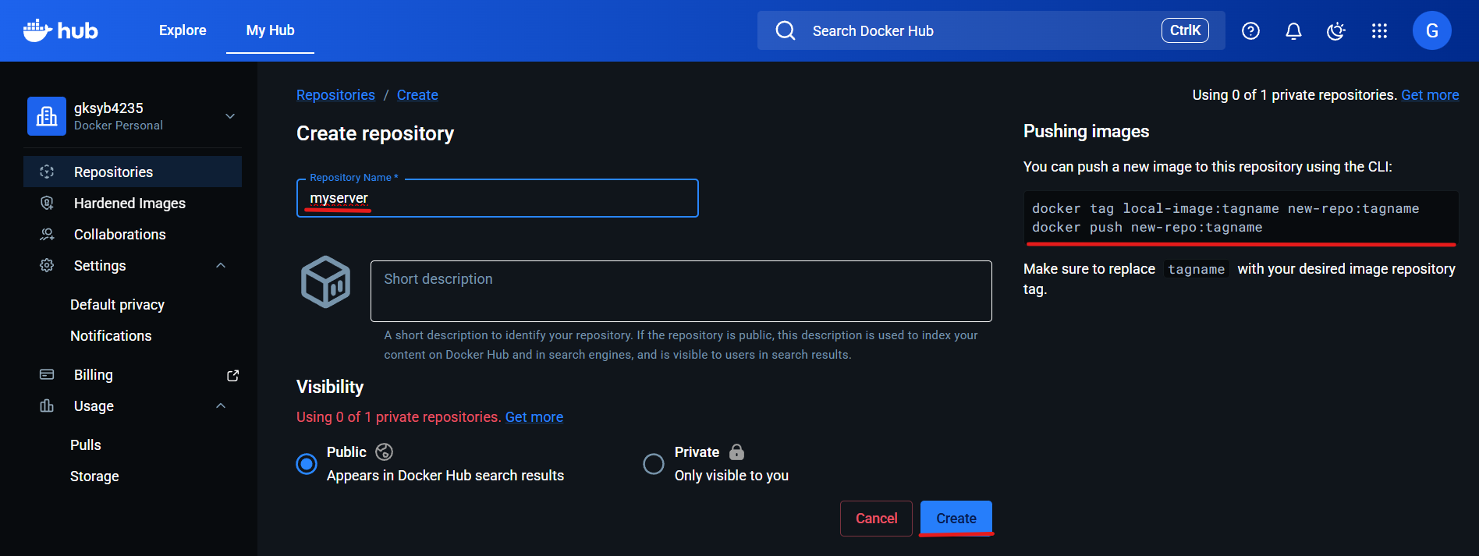This screenshot has height=556, width=1479.
Task: Click the Create breadcrumb link
Action: 417,94
